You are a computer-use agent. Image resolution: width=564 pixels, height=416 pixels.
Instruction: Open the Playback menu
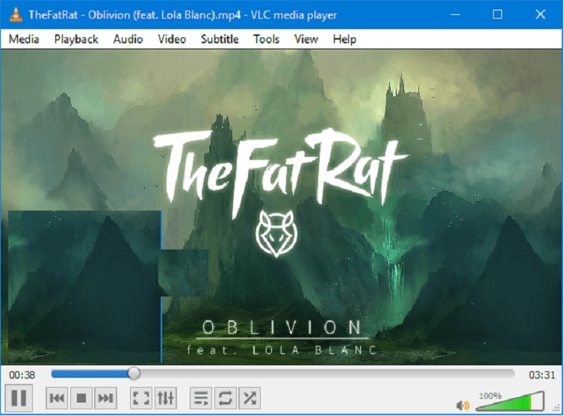pos(75,39)
